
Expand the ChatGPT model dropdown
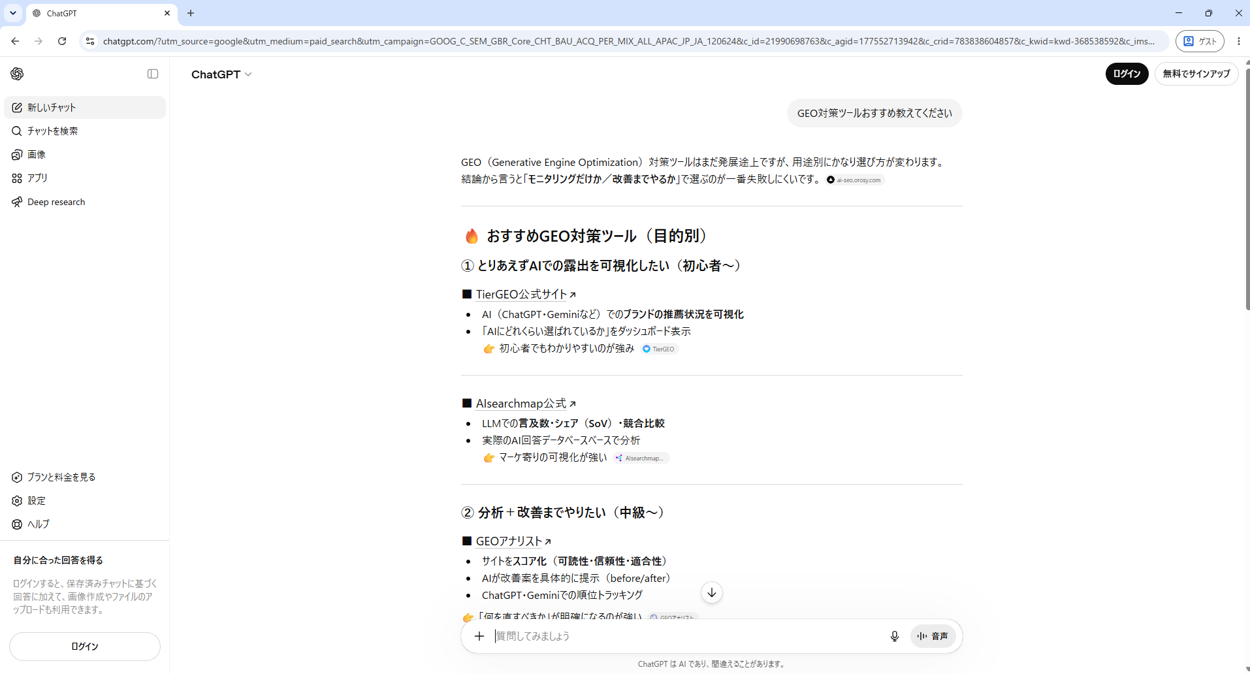pyautogui.click(x=221, y=74)
